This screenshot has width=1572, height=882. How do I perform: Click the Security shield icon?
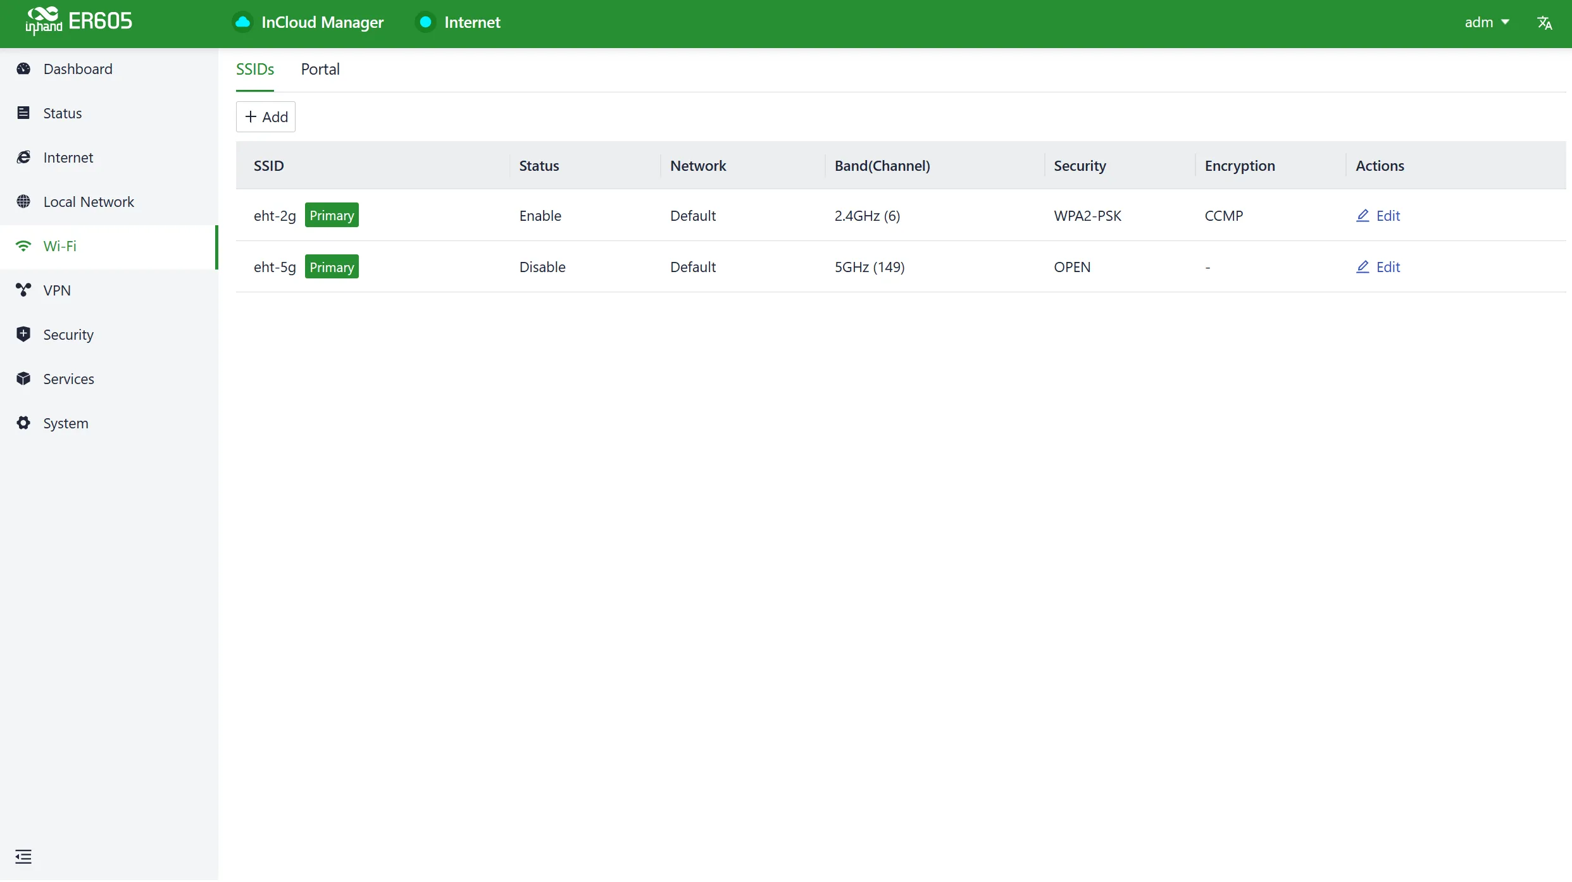(x=23, y=335)
